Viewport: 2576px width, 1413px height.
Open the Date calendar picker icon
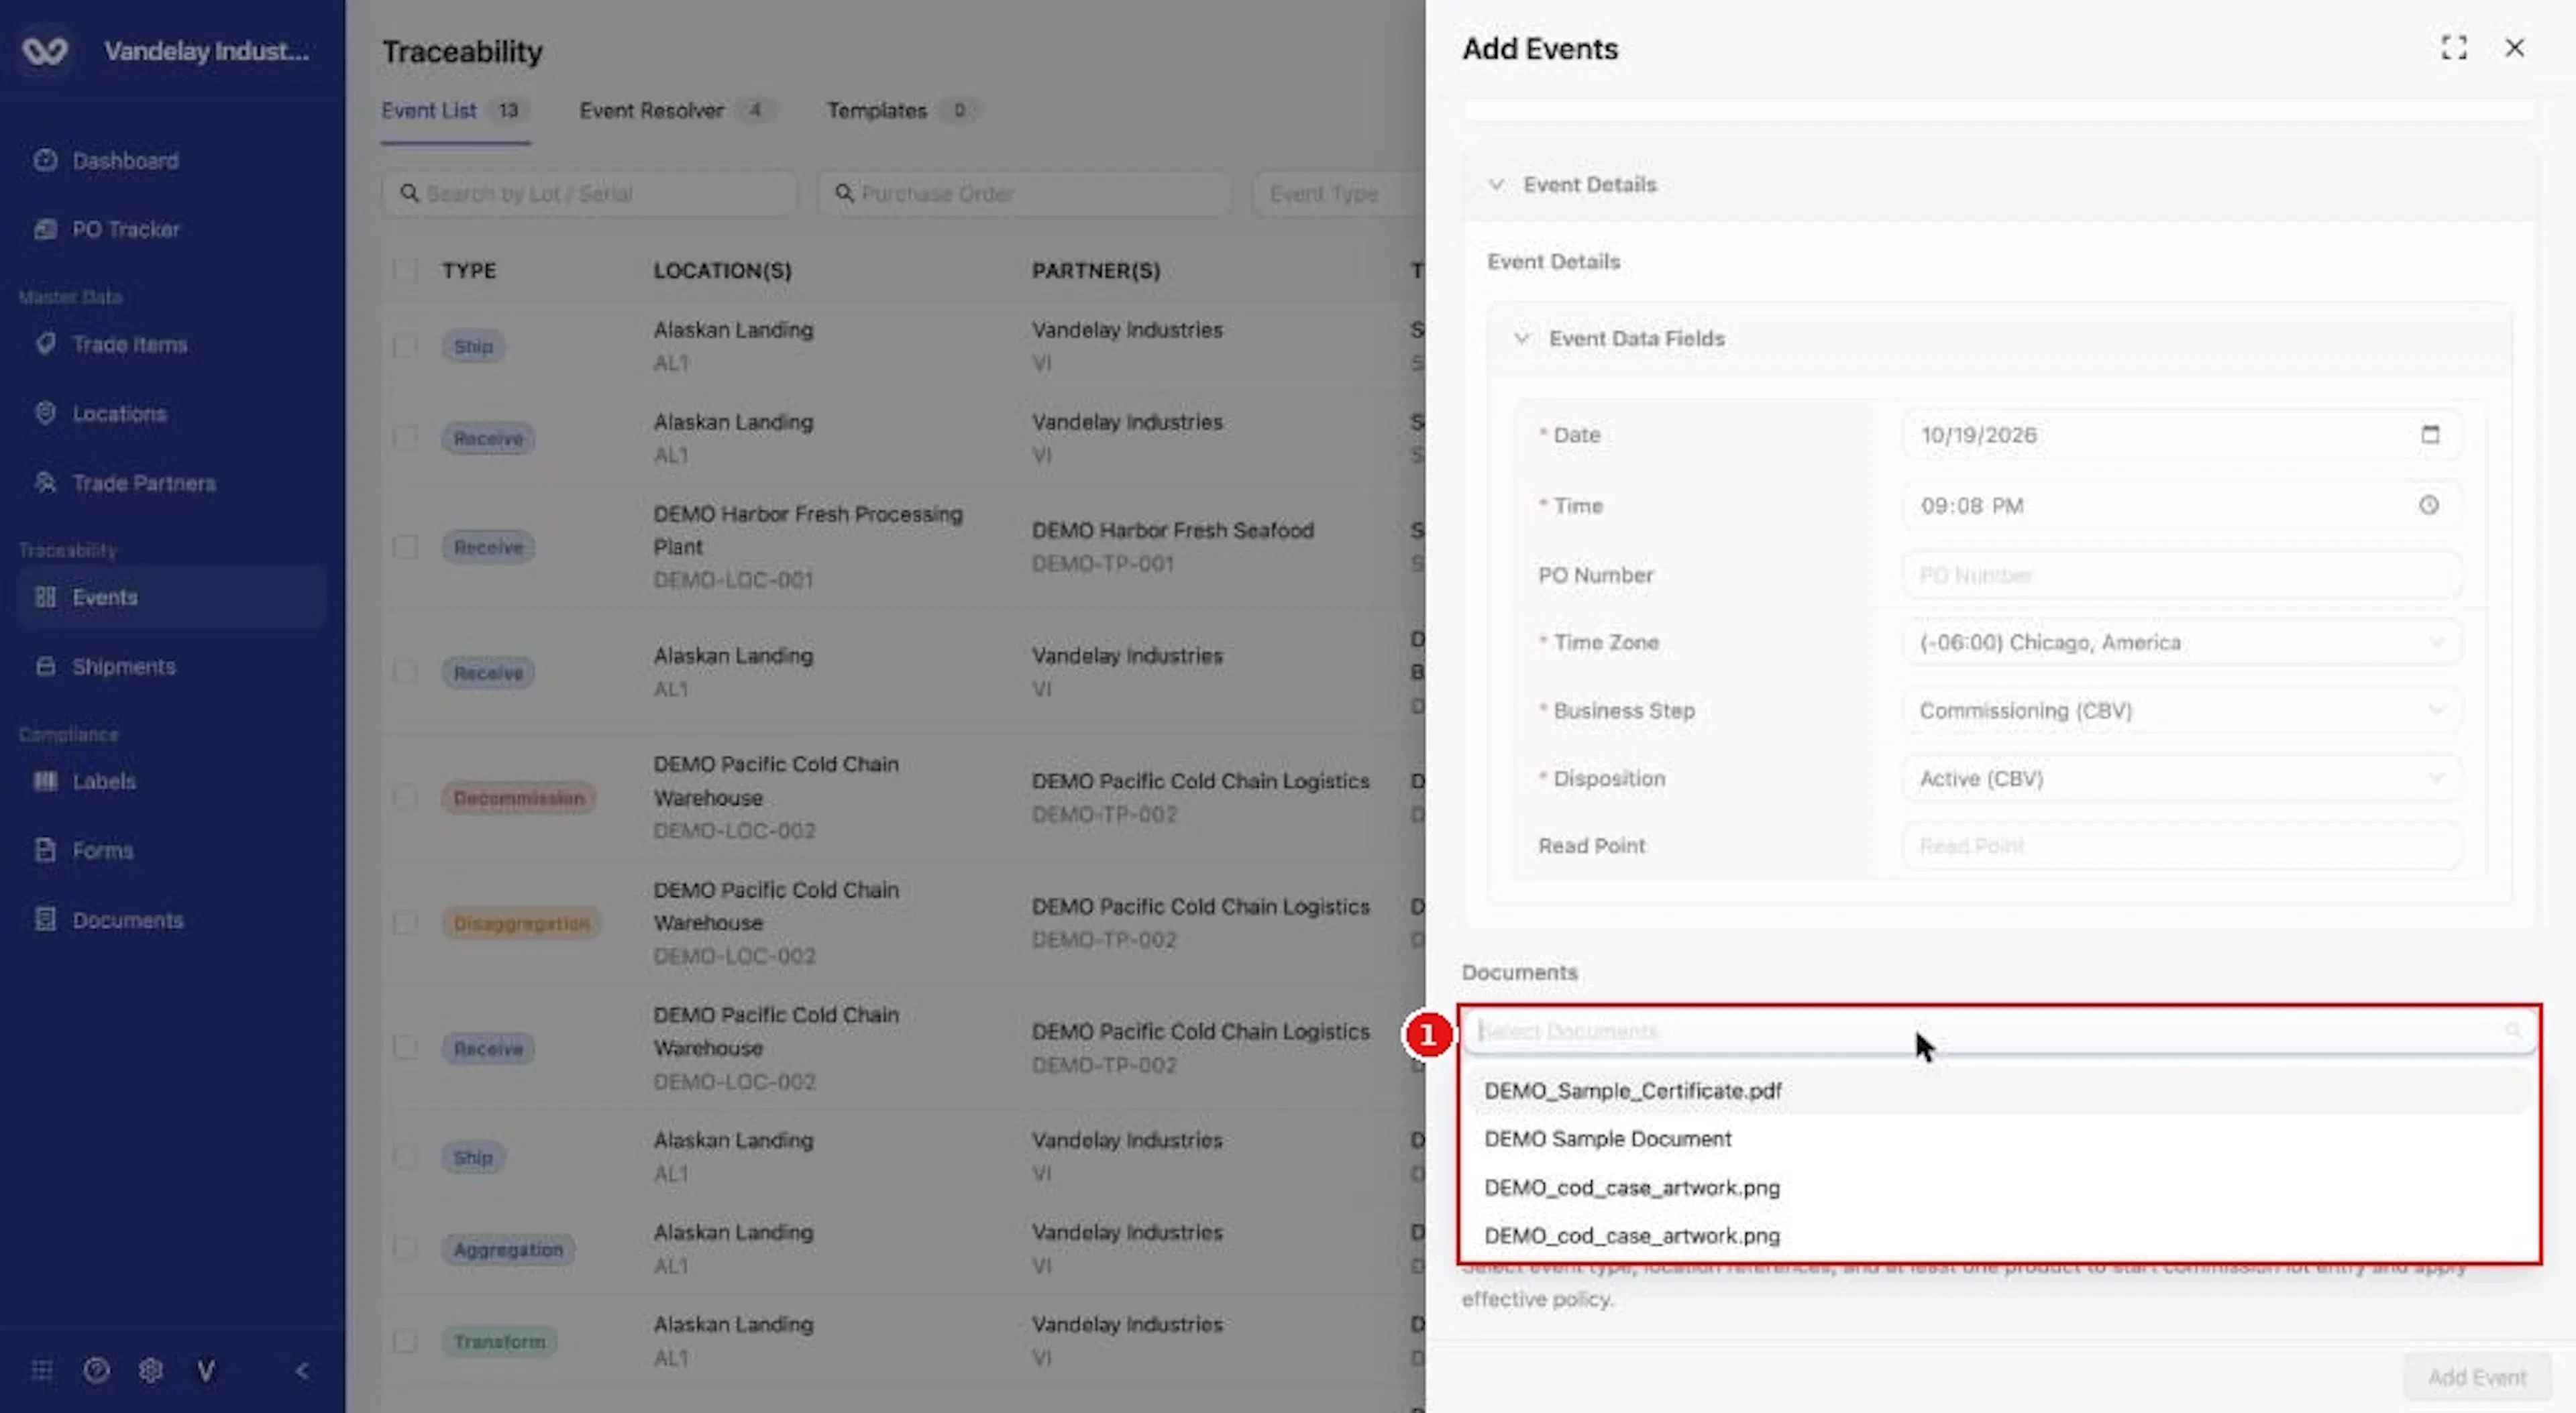(x=2430, y=434)
